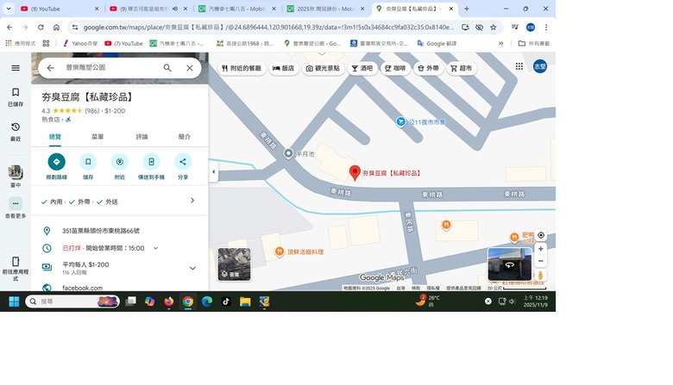Screen dimensions: 673x385
Task: Filter by bars chip
Action: 362,68
